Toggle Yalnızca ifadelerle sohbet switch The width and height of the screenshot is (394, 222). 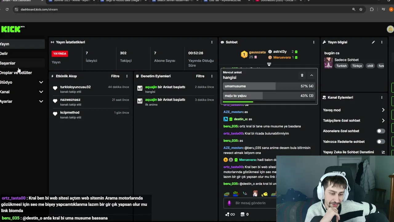point(381,142)
